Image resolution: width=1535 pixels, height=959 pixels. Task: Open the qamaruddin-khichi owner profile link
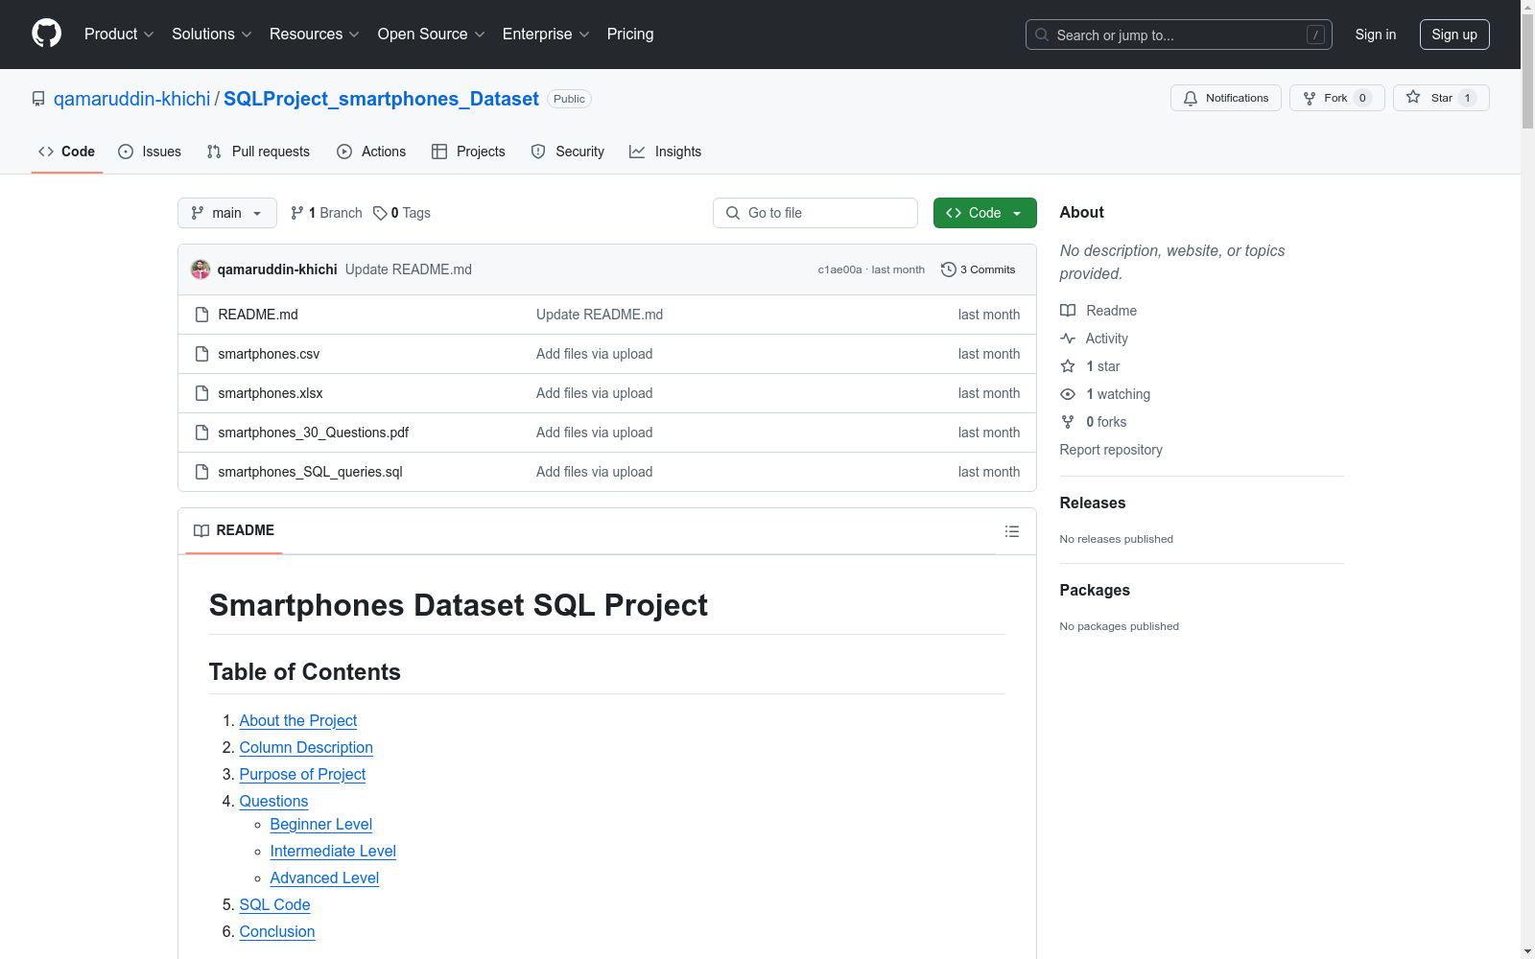pyautogui.click(x=132, y=99)
